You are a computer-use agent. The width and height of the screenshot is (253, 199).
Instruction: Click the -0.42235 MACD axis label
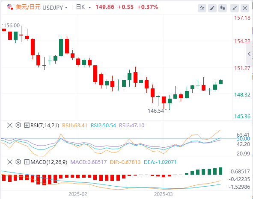[x=239, y=179]
